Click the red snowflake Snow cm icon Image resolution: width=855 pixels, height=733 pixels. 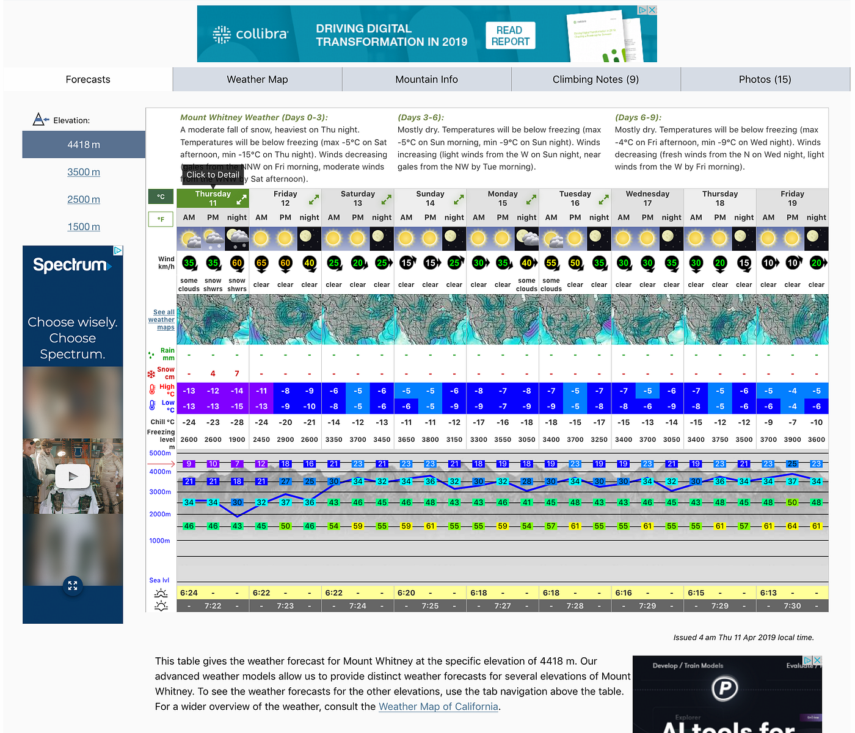coord(150,372)
